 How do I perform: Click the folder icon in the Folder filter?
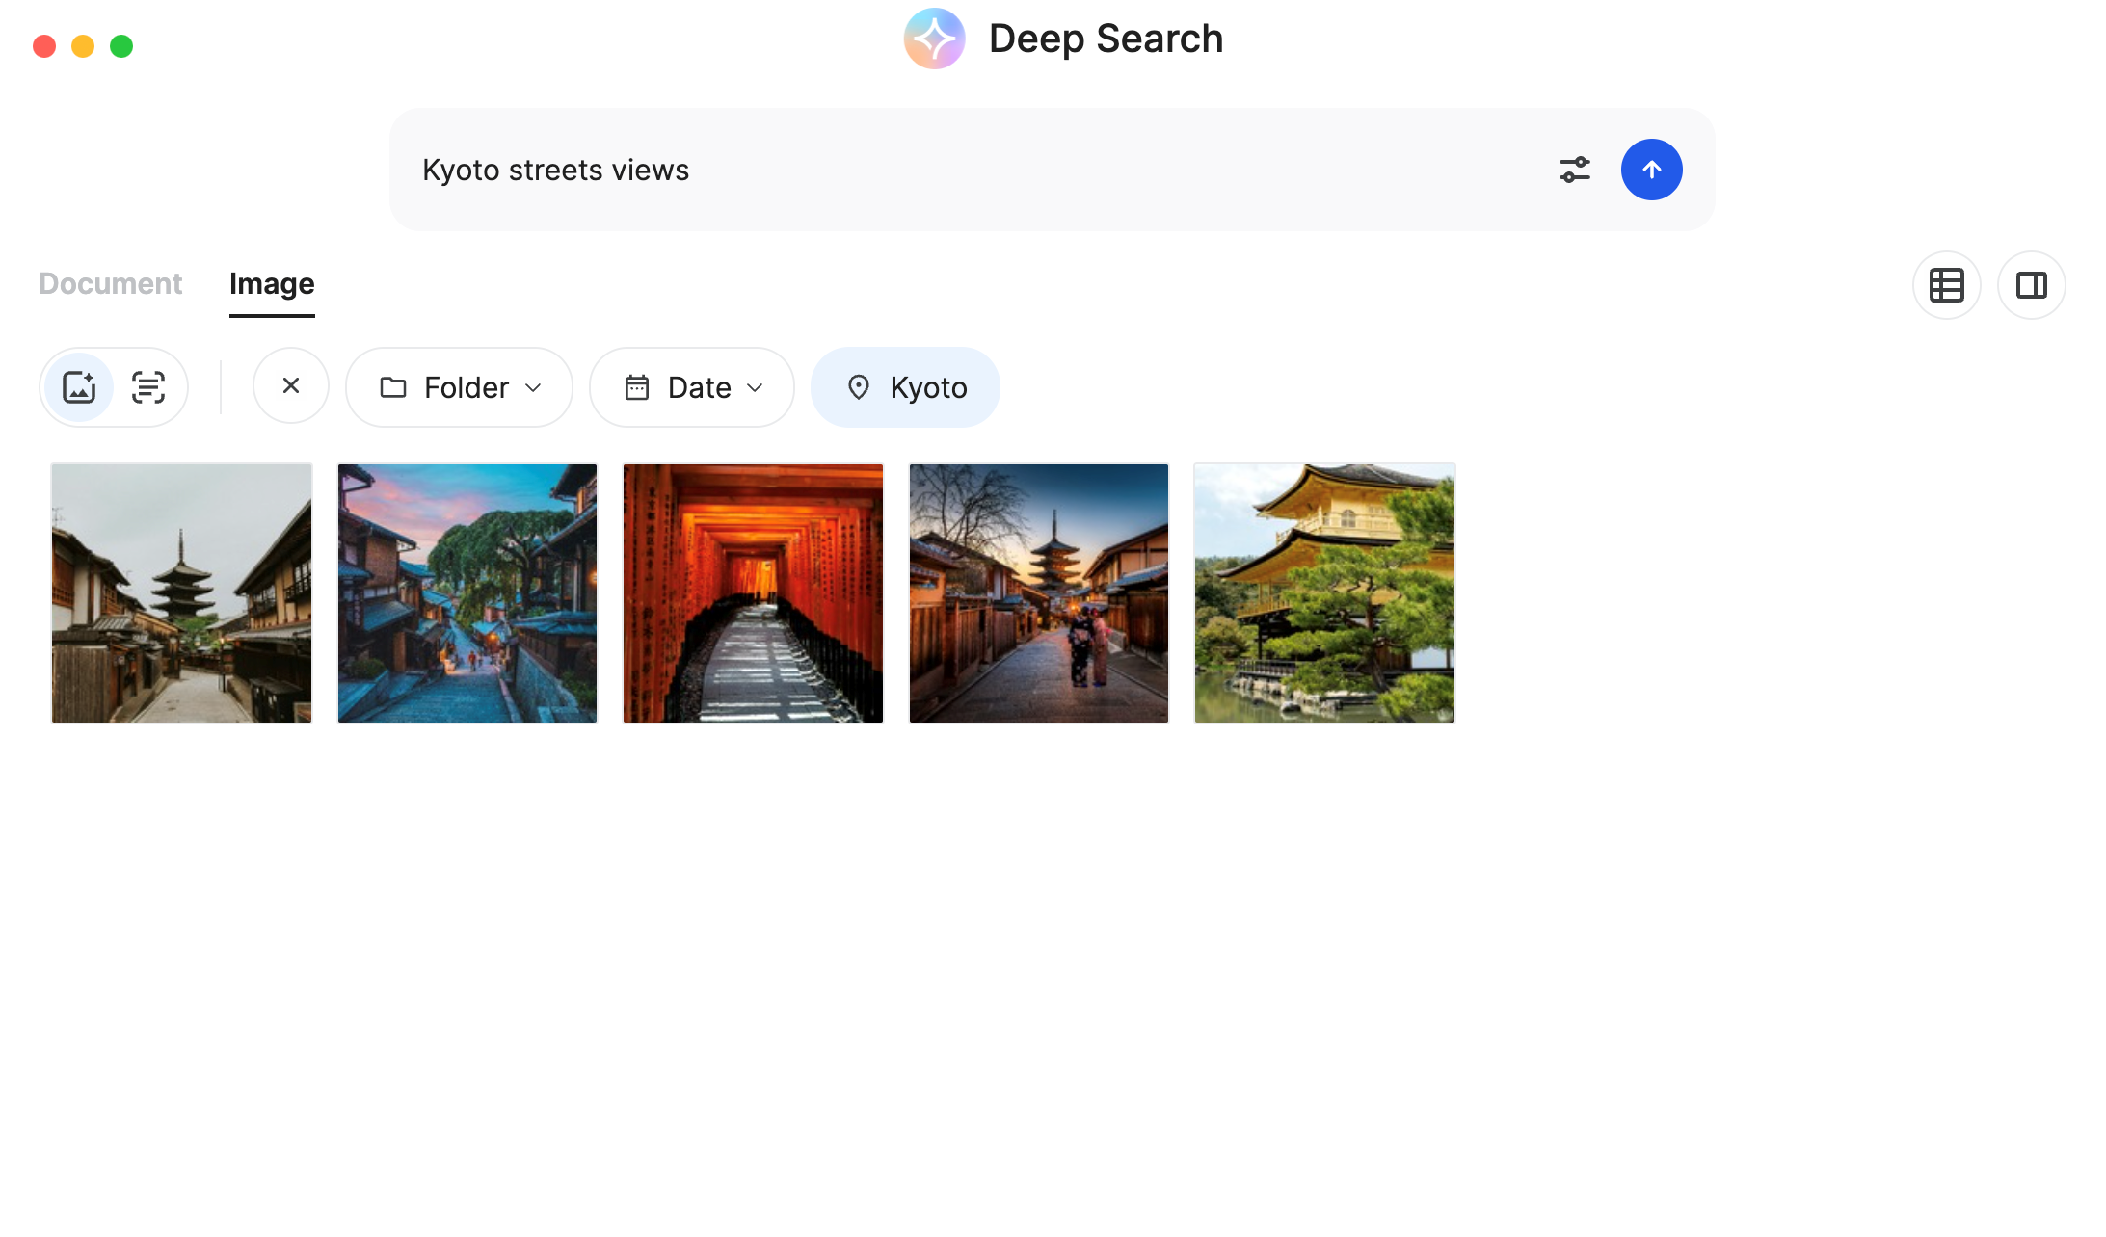[x=393, y=387]
